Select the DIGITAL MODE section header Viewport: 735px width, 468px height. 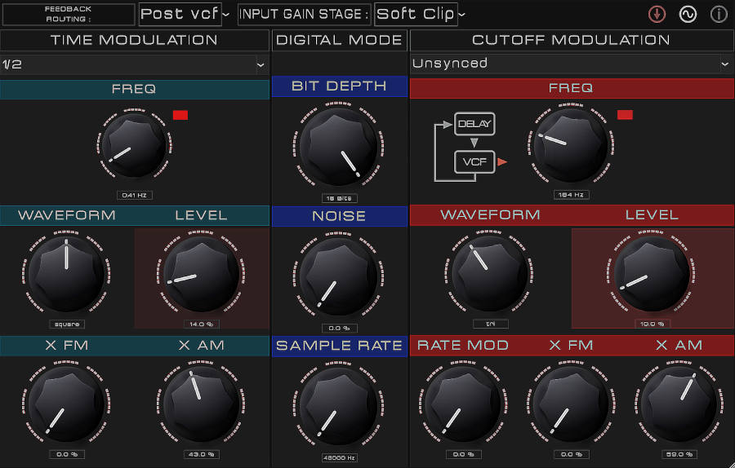tap(339, 40)
